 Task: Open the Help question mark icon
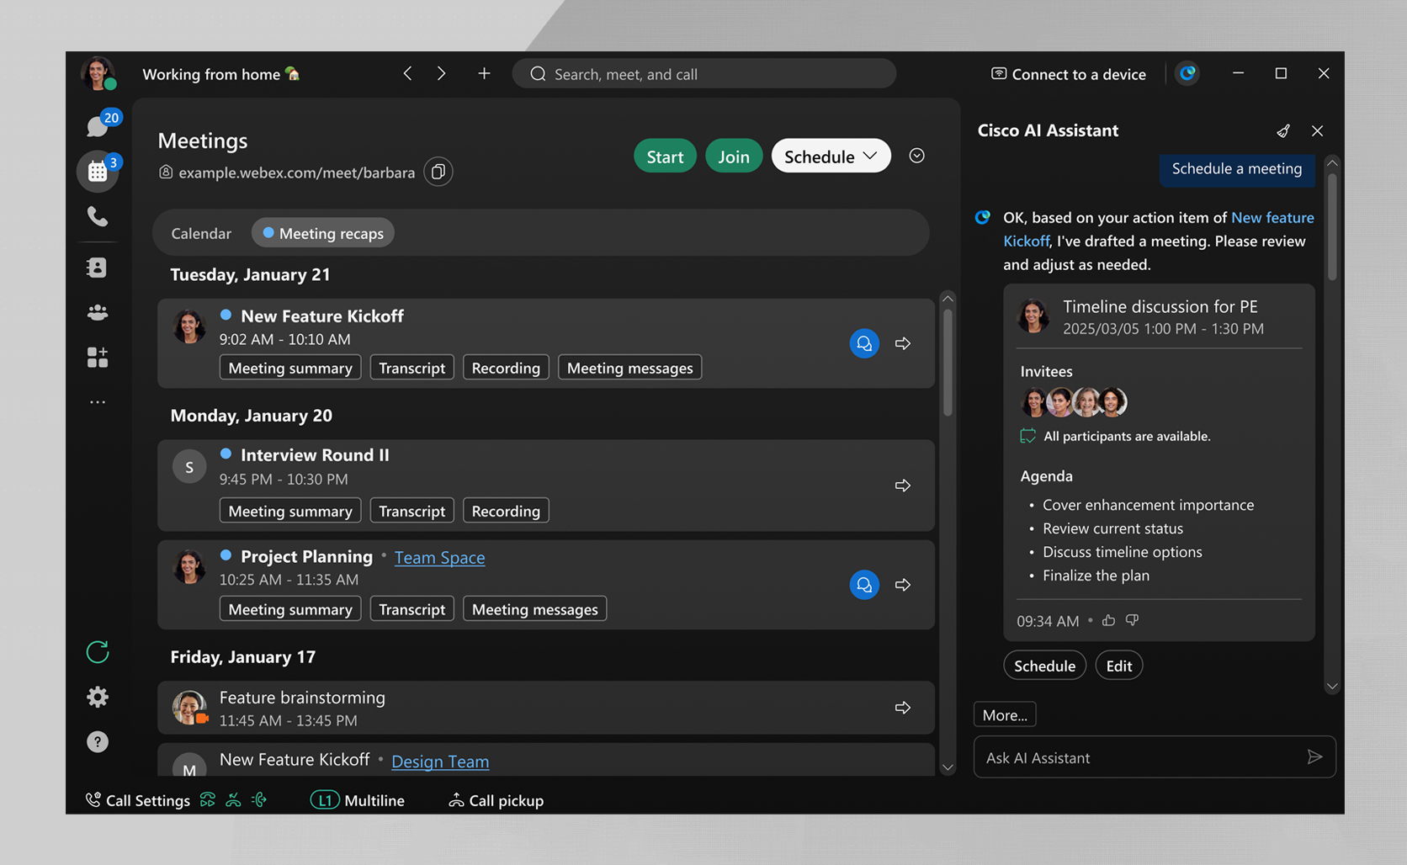click(98, 741)
